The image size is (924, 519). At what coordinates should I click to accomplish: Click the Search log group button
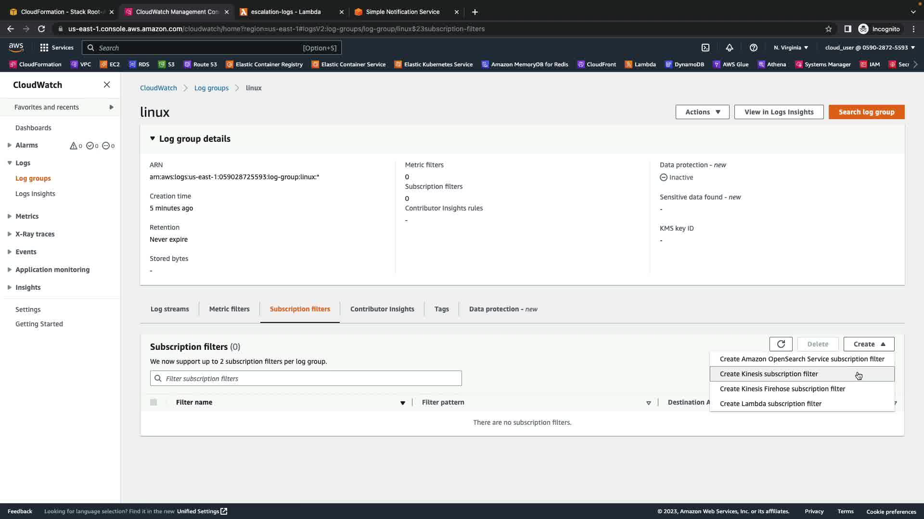tap(866, 112)
